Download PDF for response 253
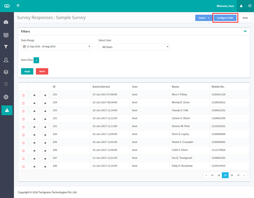Image resolution: width=254 pixels, height=198 pixels. [23, 111]
